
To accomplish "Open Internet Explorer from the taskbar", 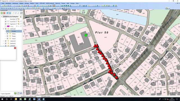I will [x=30, y=99].
